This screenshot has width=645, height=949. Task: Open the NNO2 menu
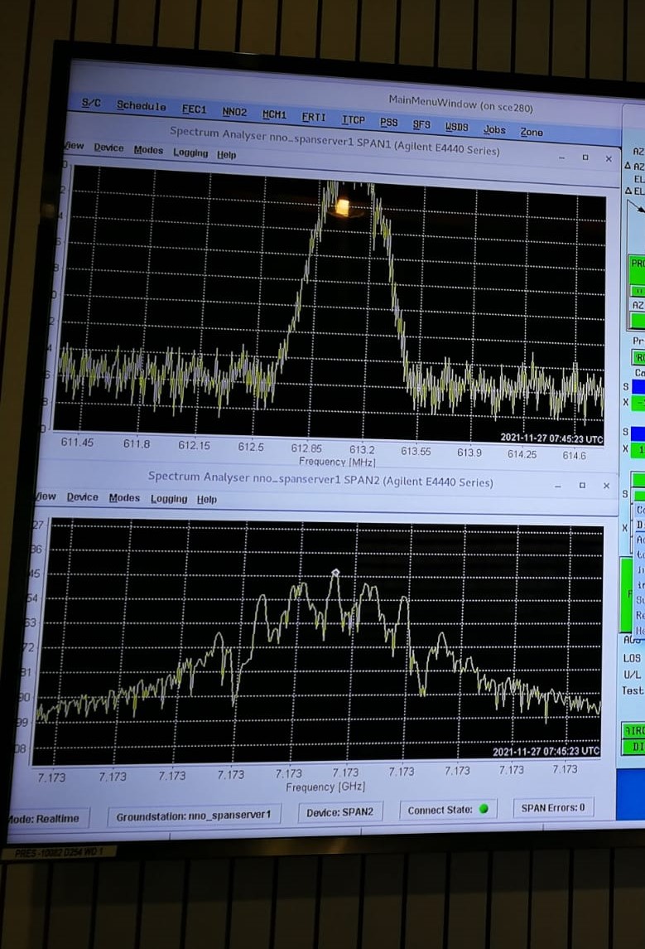[x=234, y=112]
